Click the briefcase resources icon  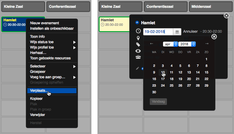[x=138, y=57]
